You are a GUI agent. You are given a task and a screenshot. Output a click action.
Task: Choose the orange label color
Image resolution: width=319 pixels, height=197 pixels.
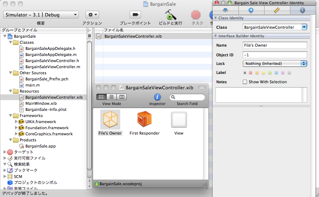257,72
